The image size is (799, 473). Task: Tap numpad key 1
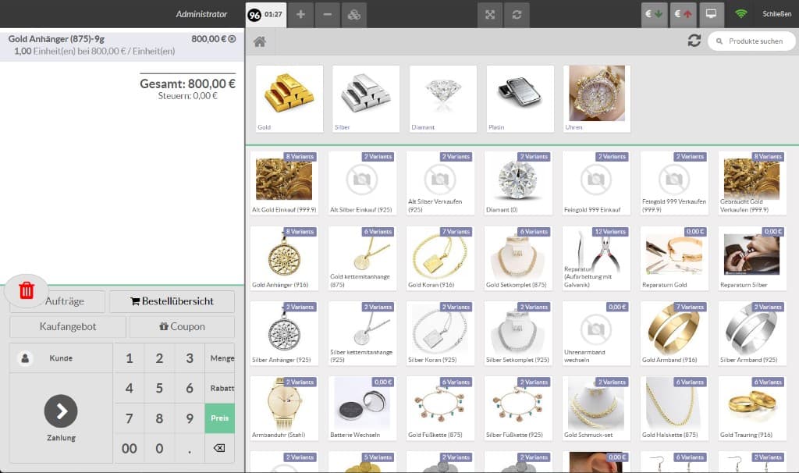[130, 357]
